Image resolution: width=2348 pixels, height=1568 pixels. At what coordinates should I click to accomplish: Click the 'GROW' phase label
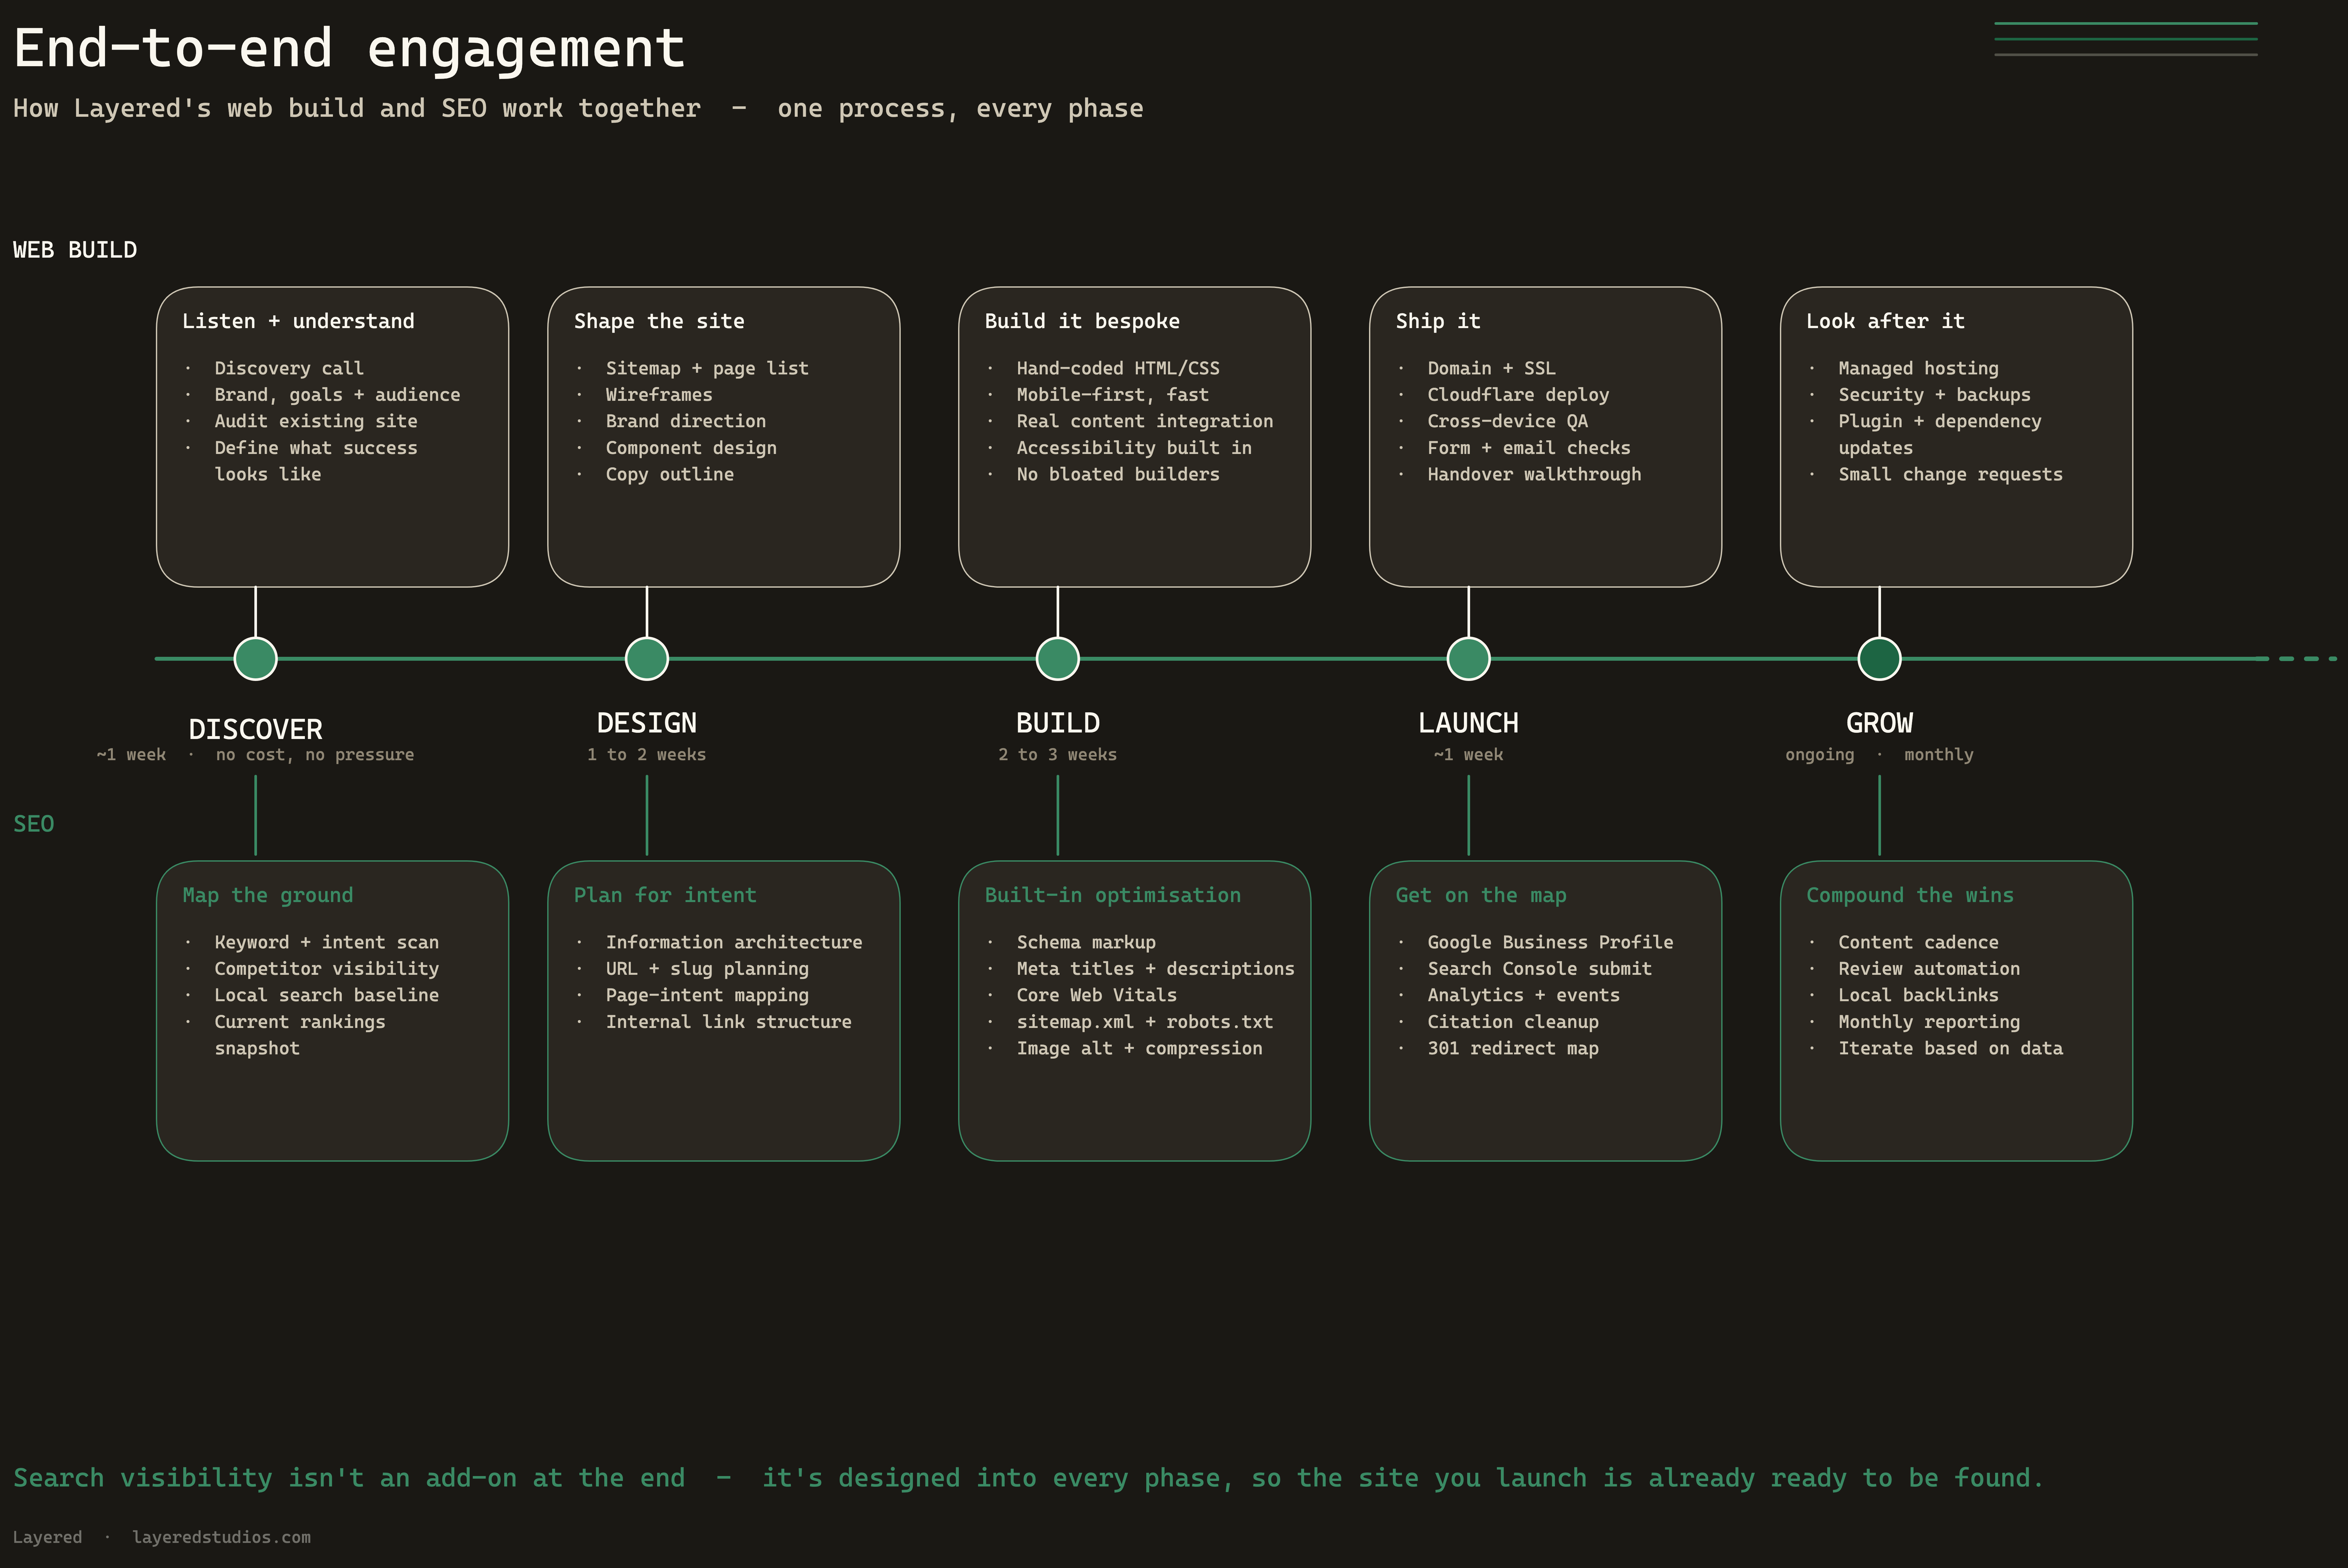tap(1880, 723)
